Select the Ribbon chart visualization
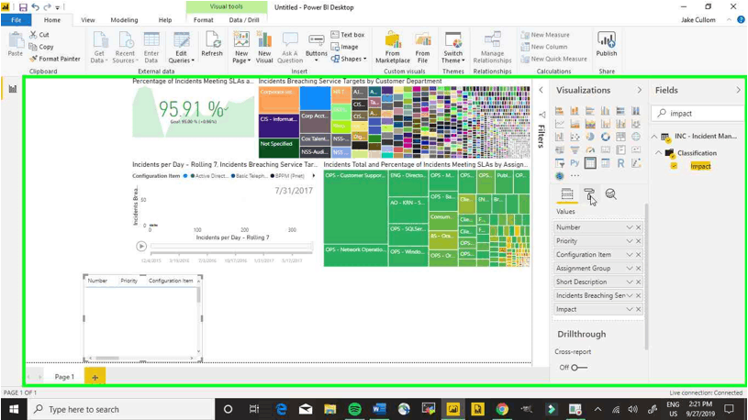This screenshot has width=748, height=420. (x=636, y=124)
